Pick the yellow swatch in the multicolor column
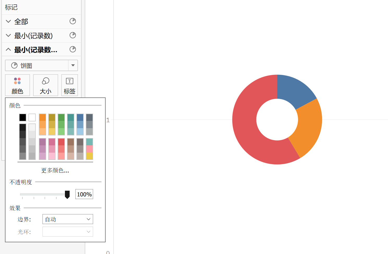This screenshot has height=254, width=388. point(89,156)
